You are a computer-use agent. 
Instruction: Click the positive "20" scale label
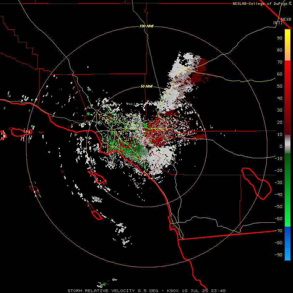280,122
